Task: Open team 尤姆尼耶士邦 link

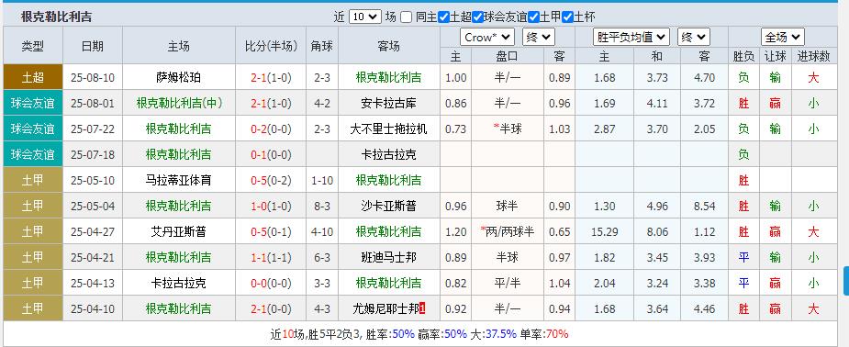Action: pyautogui.click(x=385, y=308)
